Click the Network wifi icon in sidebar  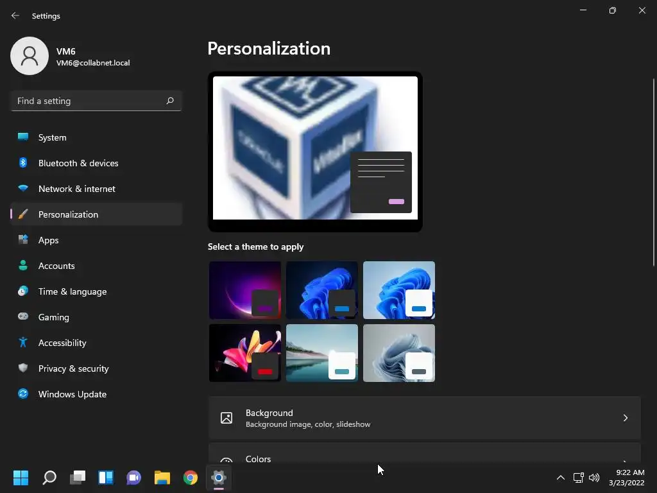point(23,188)
